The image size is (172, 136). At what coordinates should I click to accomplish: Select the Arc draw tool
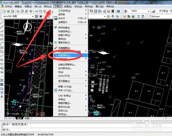point(2,44)
